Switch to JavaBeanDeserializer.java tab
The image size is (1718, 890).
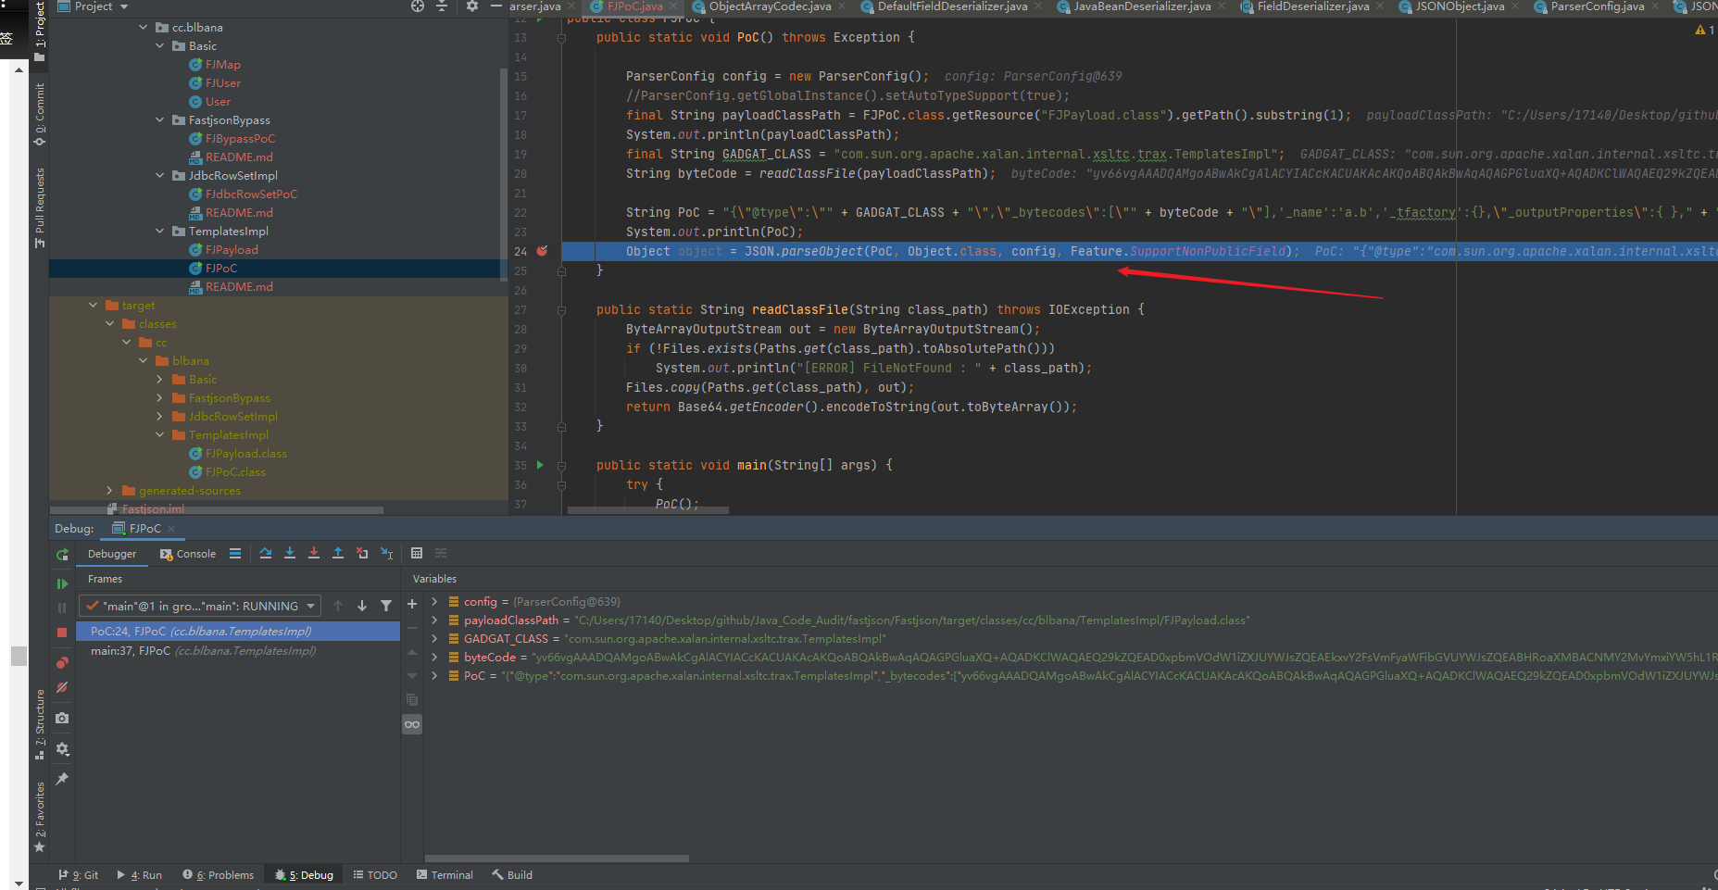[x=1142, y=6]
